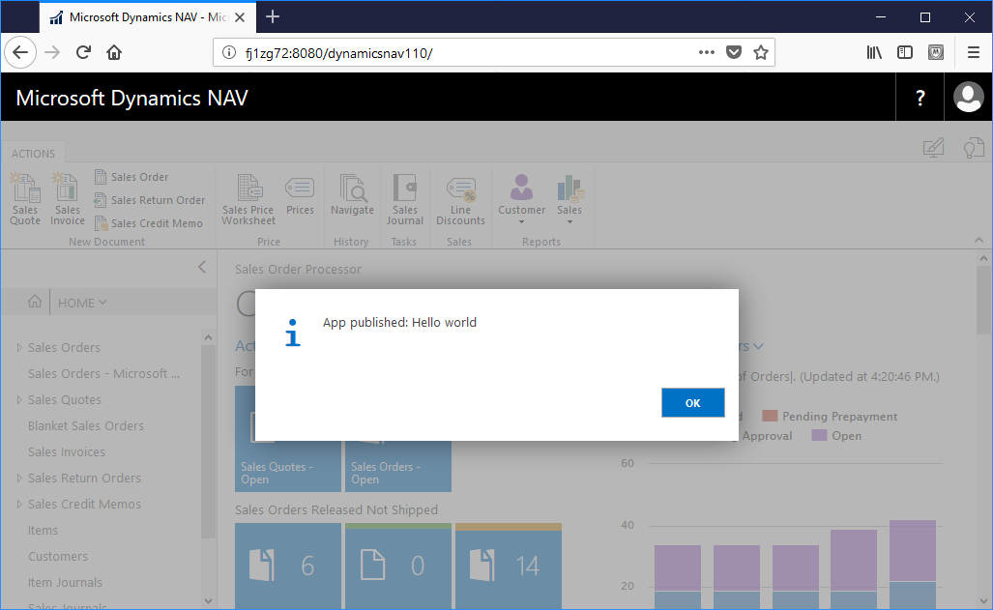This screenshot has height=610, width=993.
Task: Open the HOME dropdown menu
Action: click(82, 303)
